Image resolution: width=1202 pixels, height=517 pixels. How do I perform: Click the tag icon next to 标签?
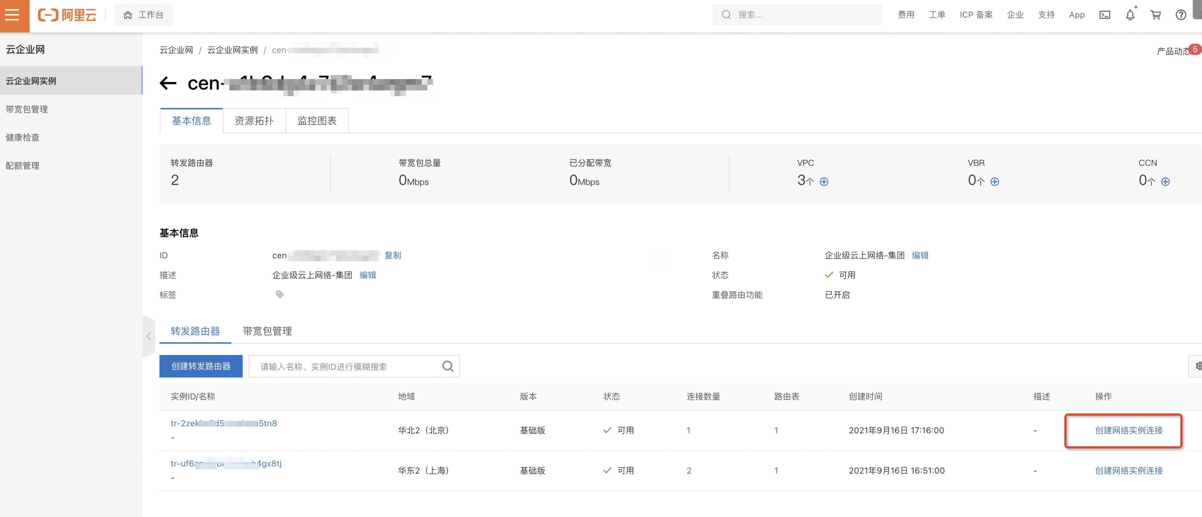coord(279,294)
